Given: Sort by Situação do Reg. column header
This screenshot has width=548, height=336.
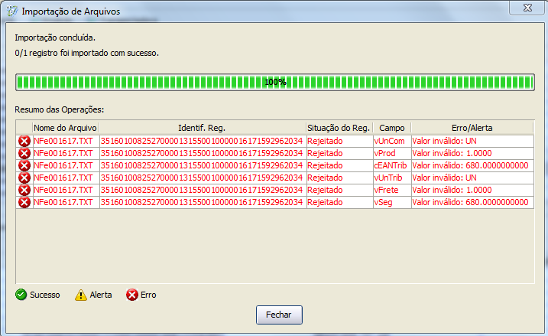Looking at the screenshot, I should click(x=339, y=128).
